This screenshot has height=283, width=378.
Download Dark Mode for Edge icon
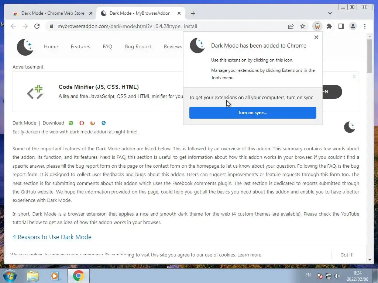pyautogui.click(x=104, y=123)
